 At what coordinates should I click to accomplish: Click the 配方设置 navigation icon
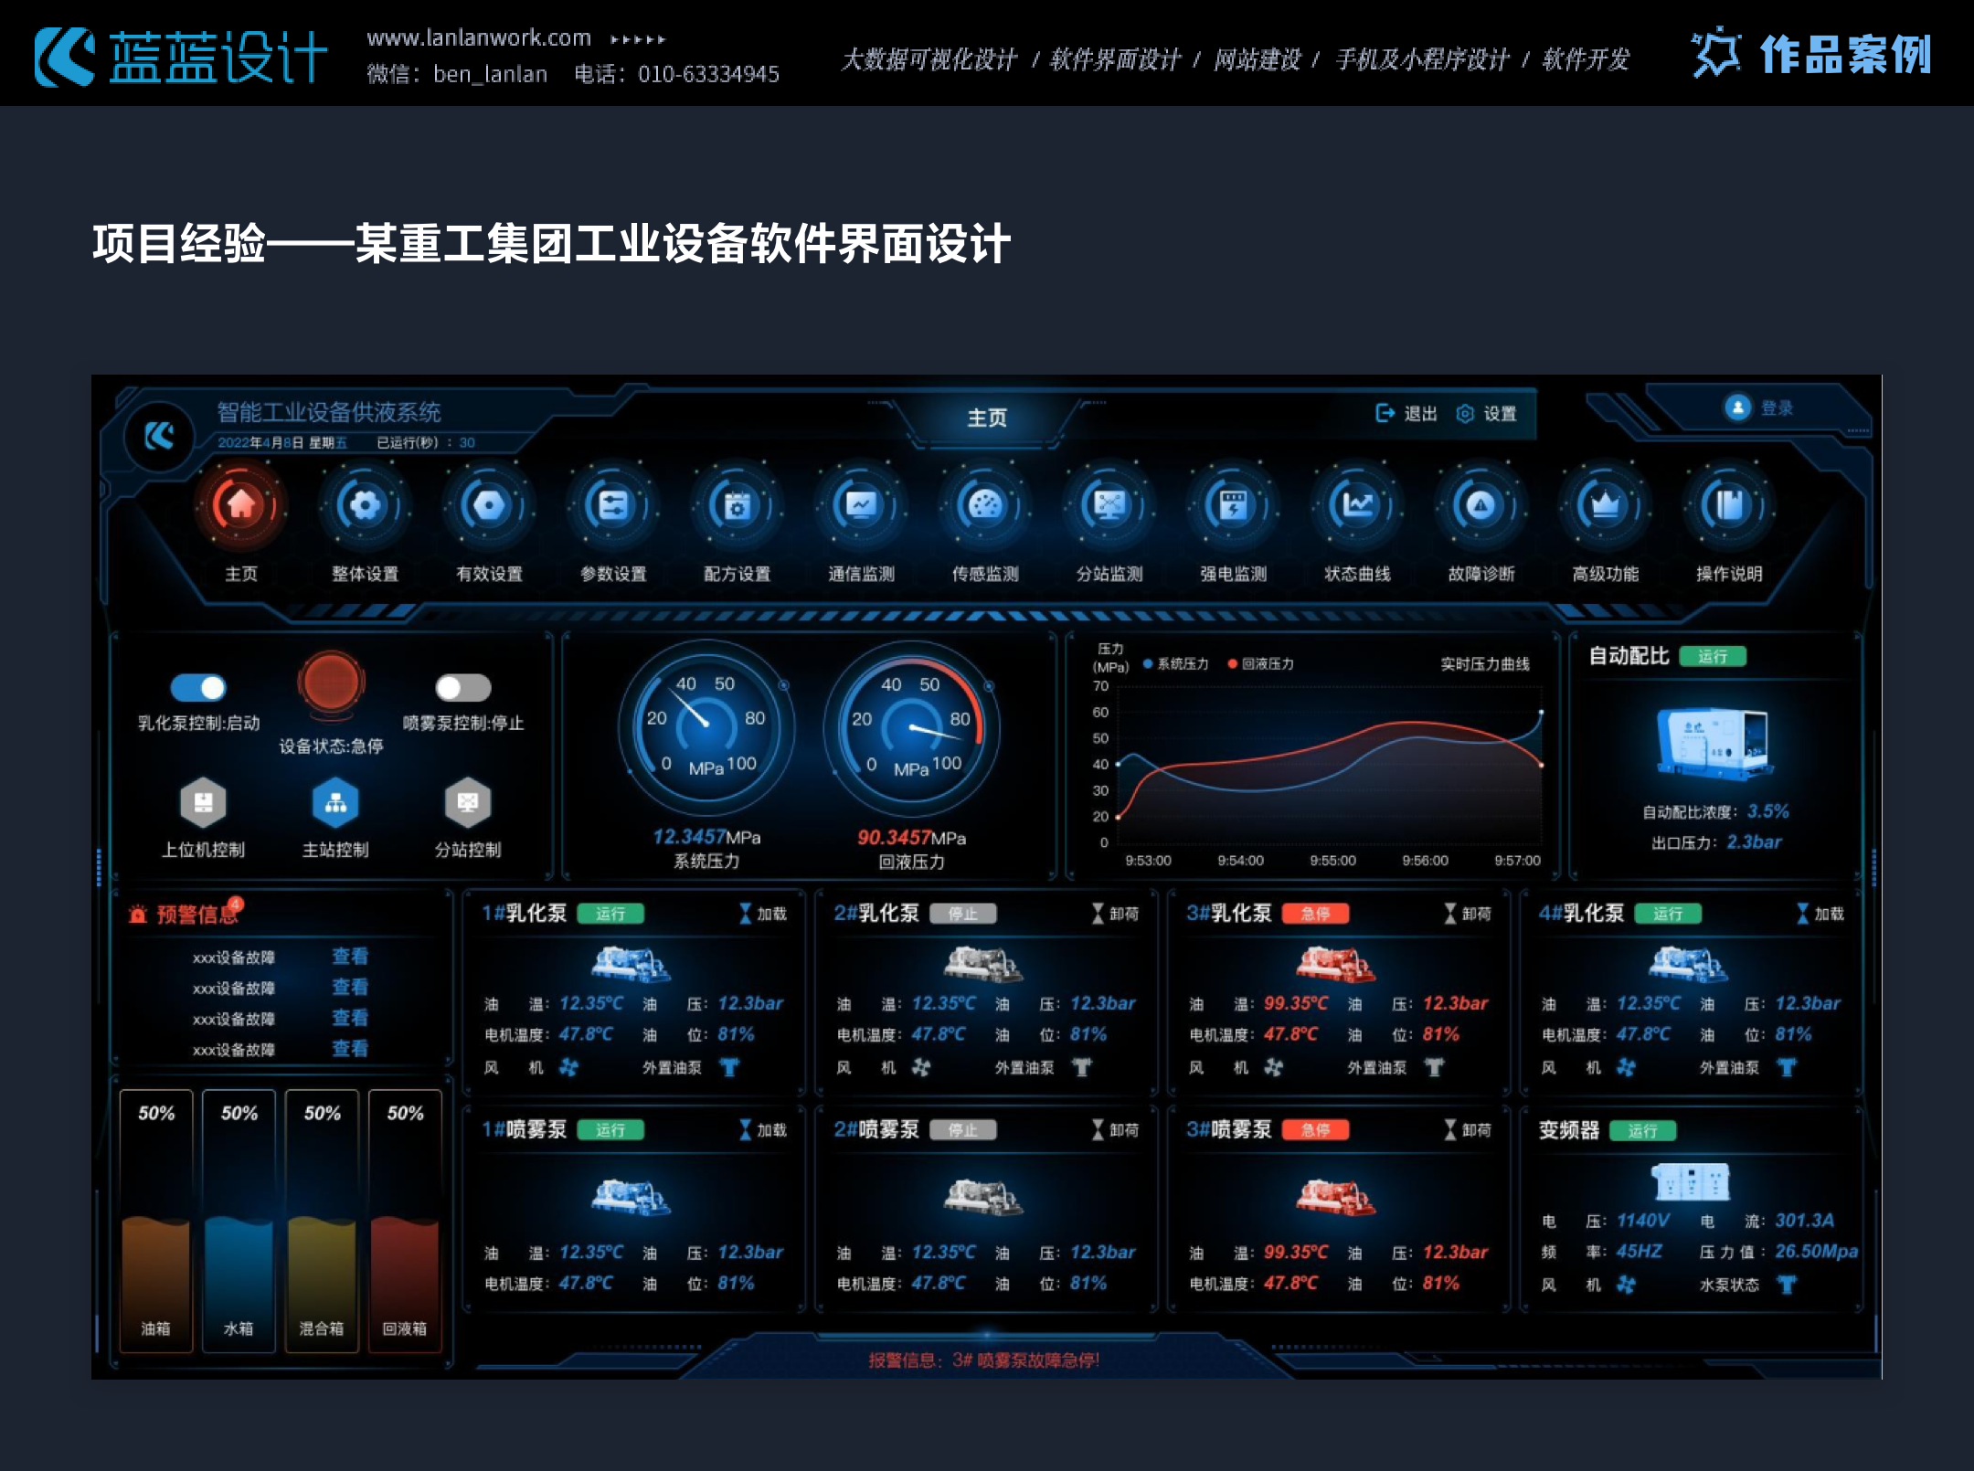tap(737, 505)
